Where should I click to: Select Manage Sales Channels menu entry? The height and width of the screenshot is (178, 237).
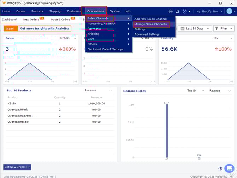[150, 24]
